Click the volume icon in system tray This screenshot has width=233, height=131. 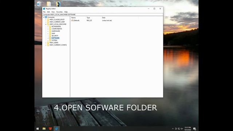pos(182,129)
